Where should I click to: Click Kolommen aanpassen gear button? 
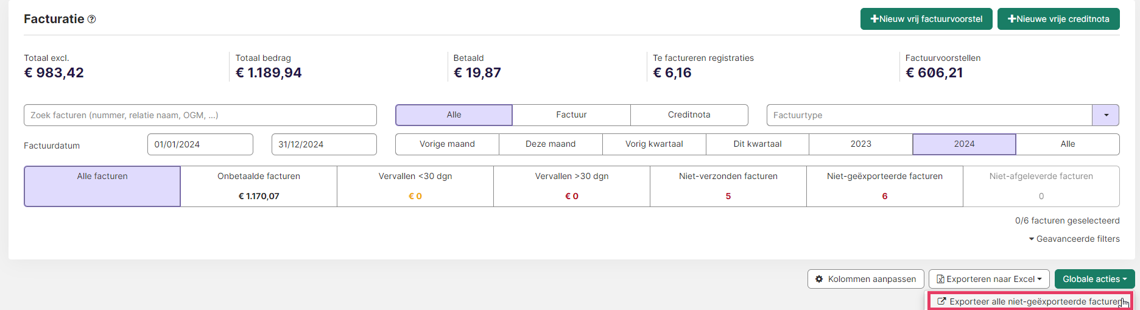865,279
